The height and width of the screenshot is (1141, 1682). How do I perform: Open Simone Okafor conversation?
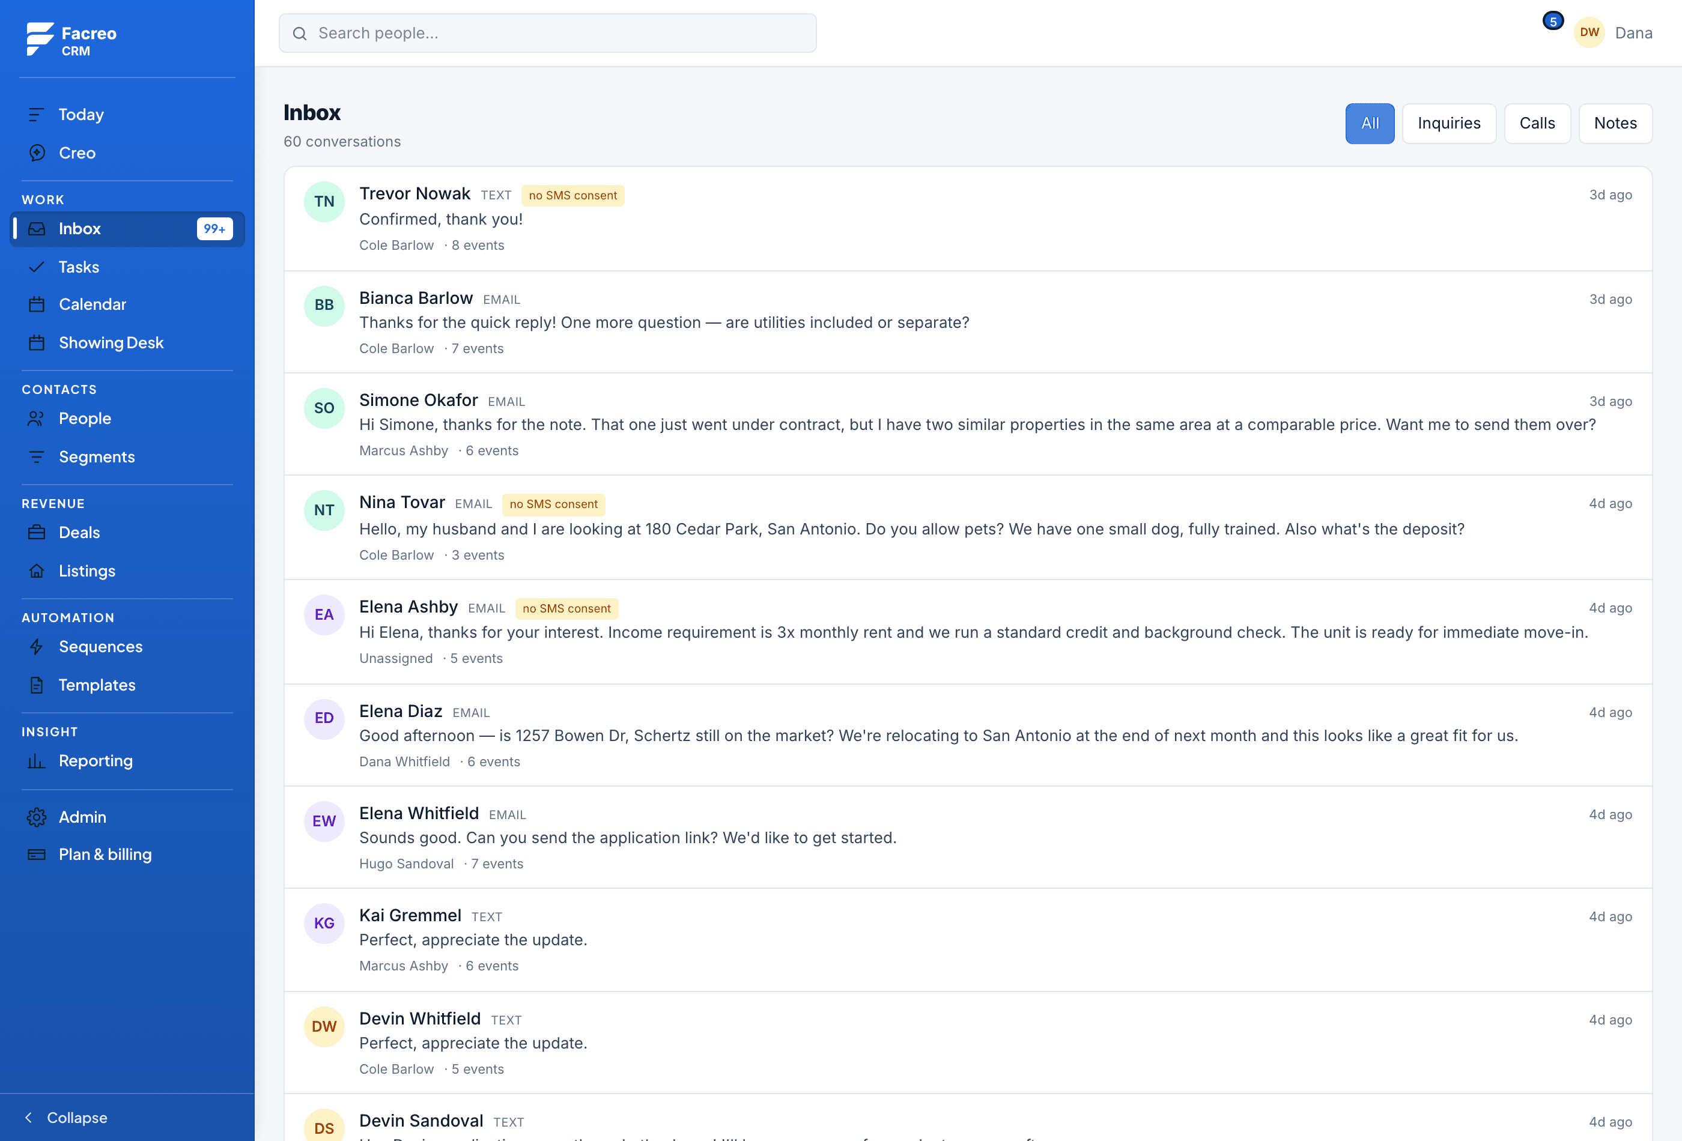click(968, 425)
